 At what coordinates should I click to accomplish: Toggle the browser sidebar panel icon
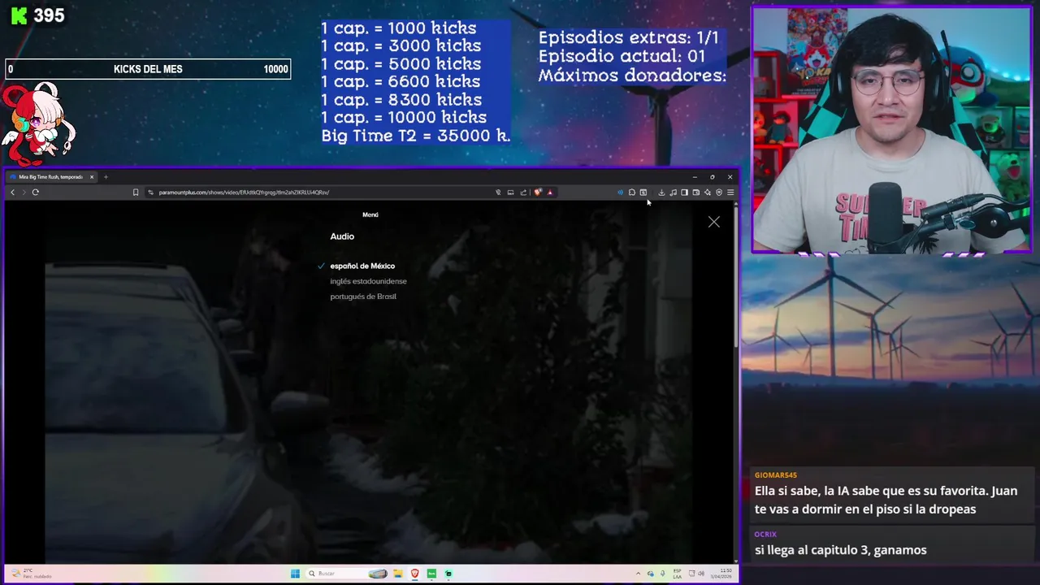(684, 193)
